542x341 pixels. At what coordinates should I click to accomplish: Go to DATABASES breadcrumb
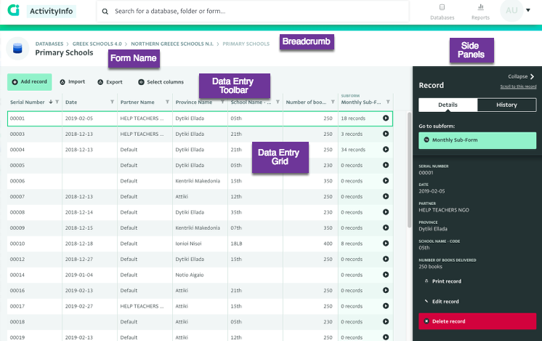(x=49, y=44)
